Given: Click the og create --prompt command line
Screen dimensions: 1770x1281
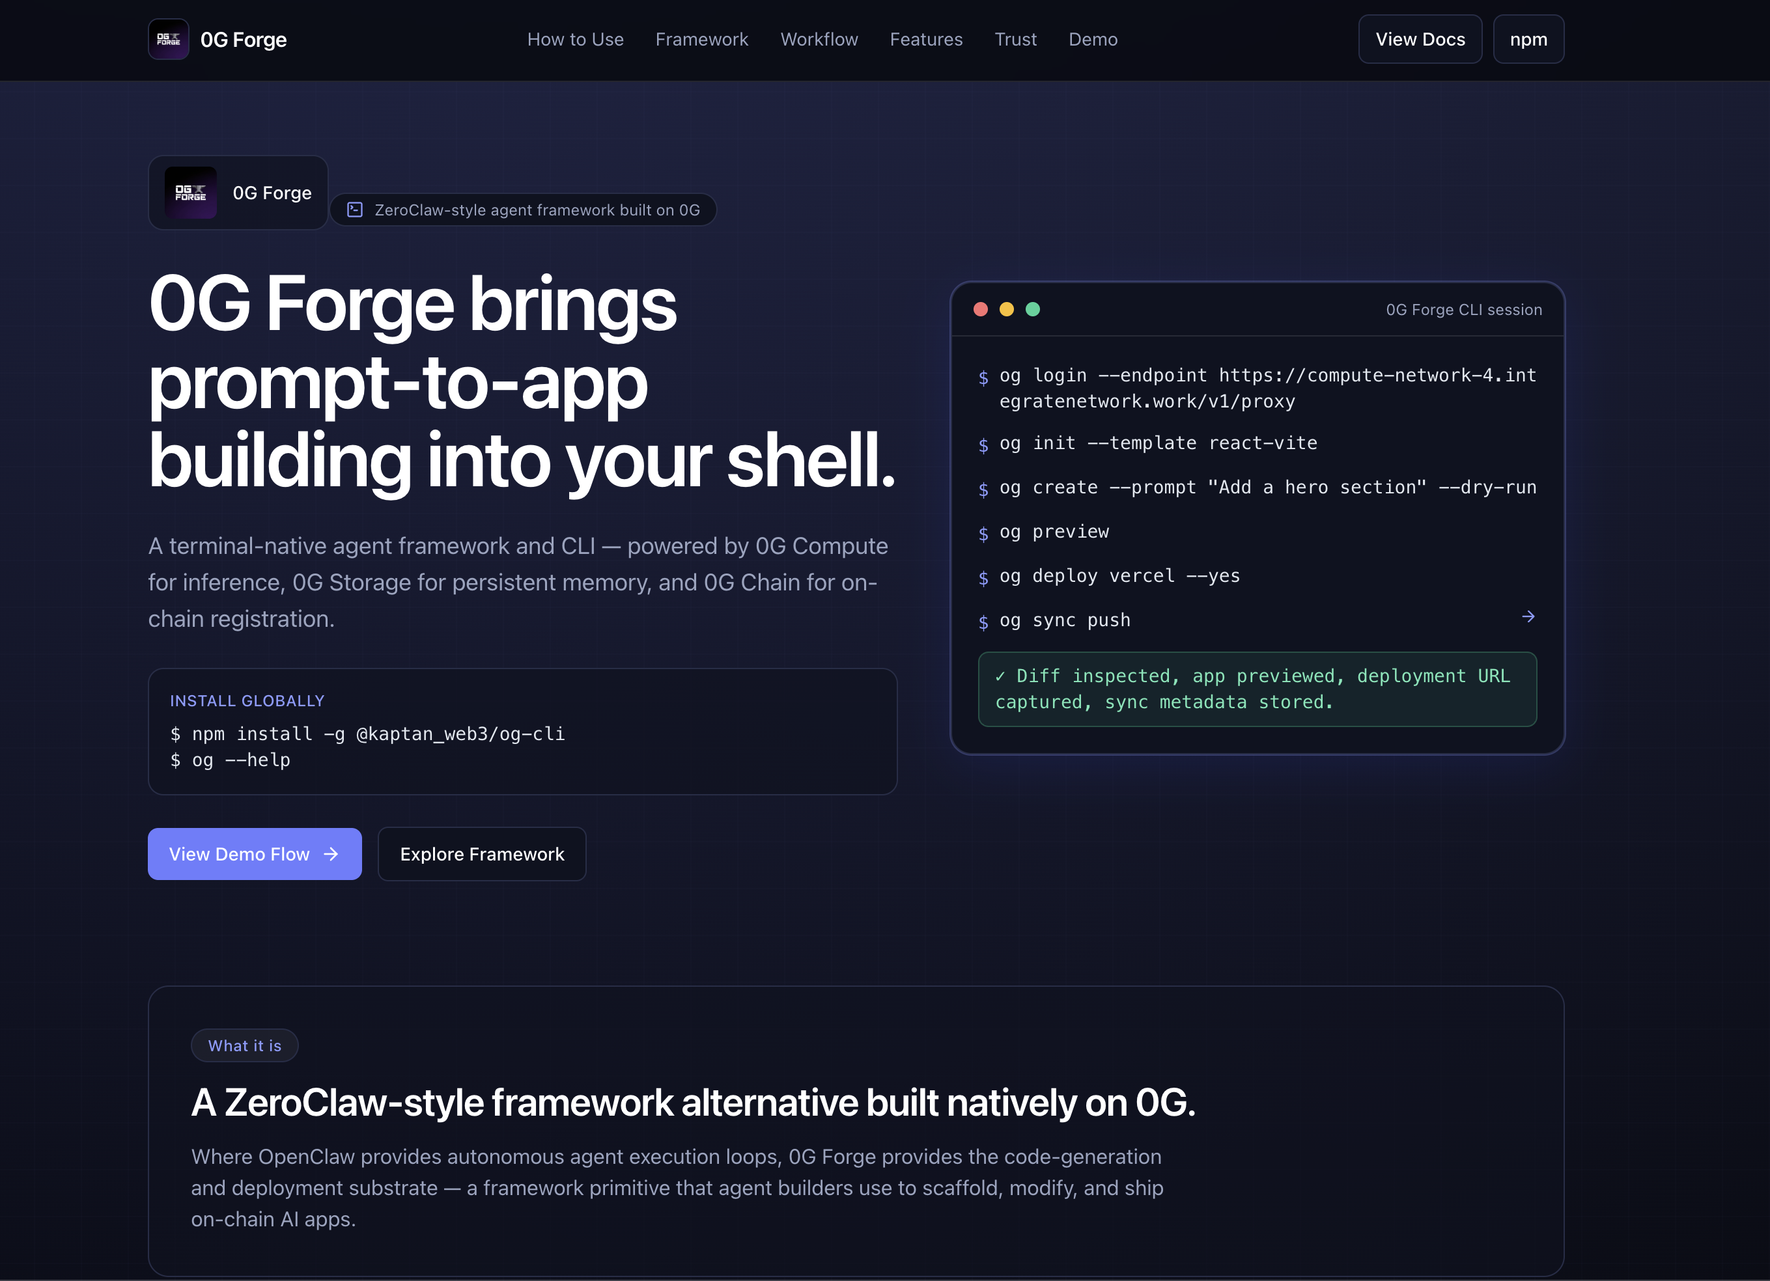Looking at the screenshot, I should click(x=1257, y=488).
